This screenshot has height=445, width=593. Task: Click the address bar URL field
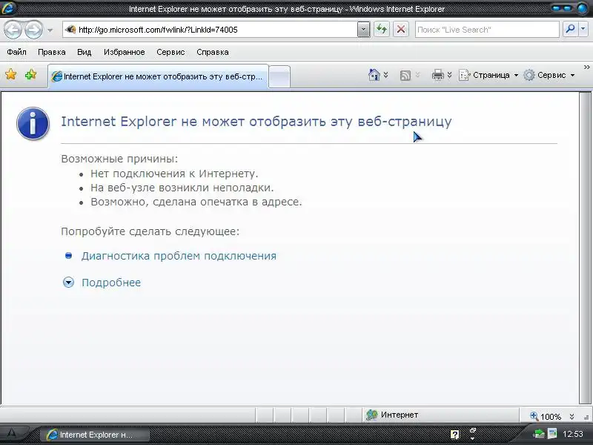pos(210,30)
